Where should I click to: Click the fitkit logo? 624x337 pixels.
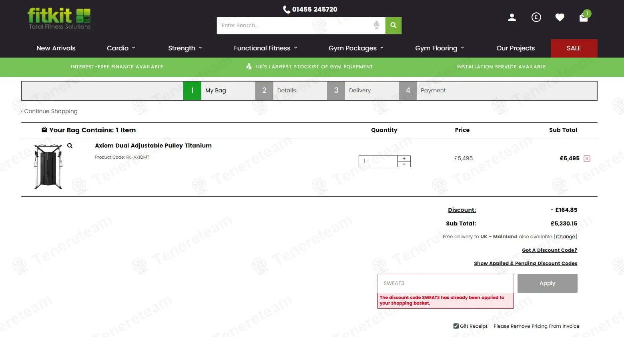[59, 19]
